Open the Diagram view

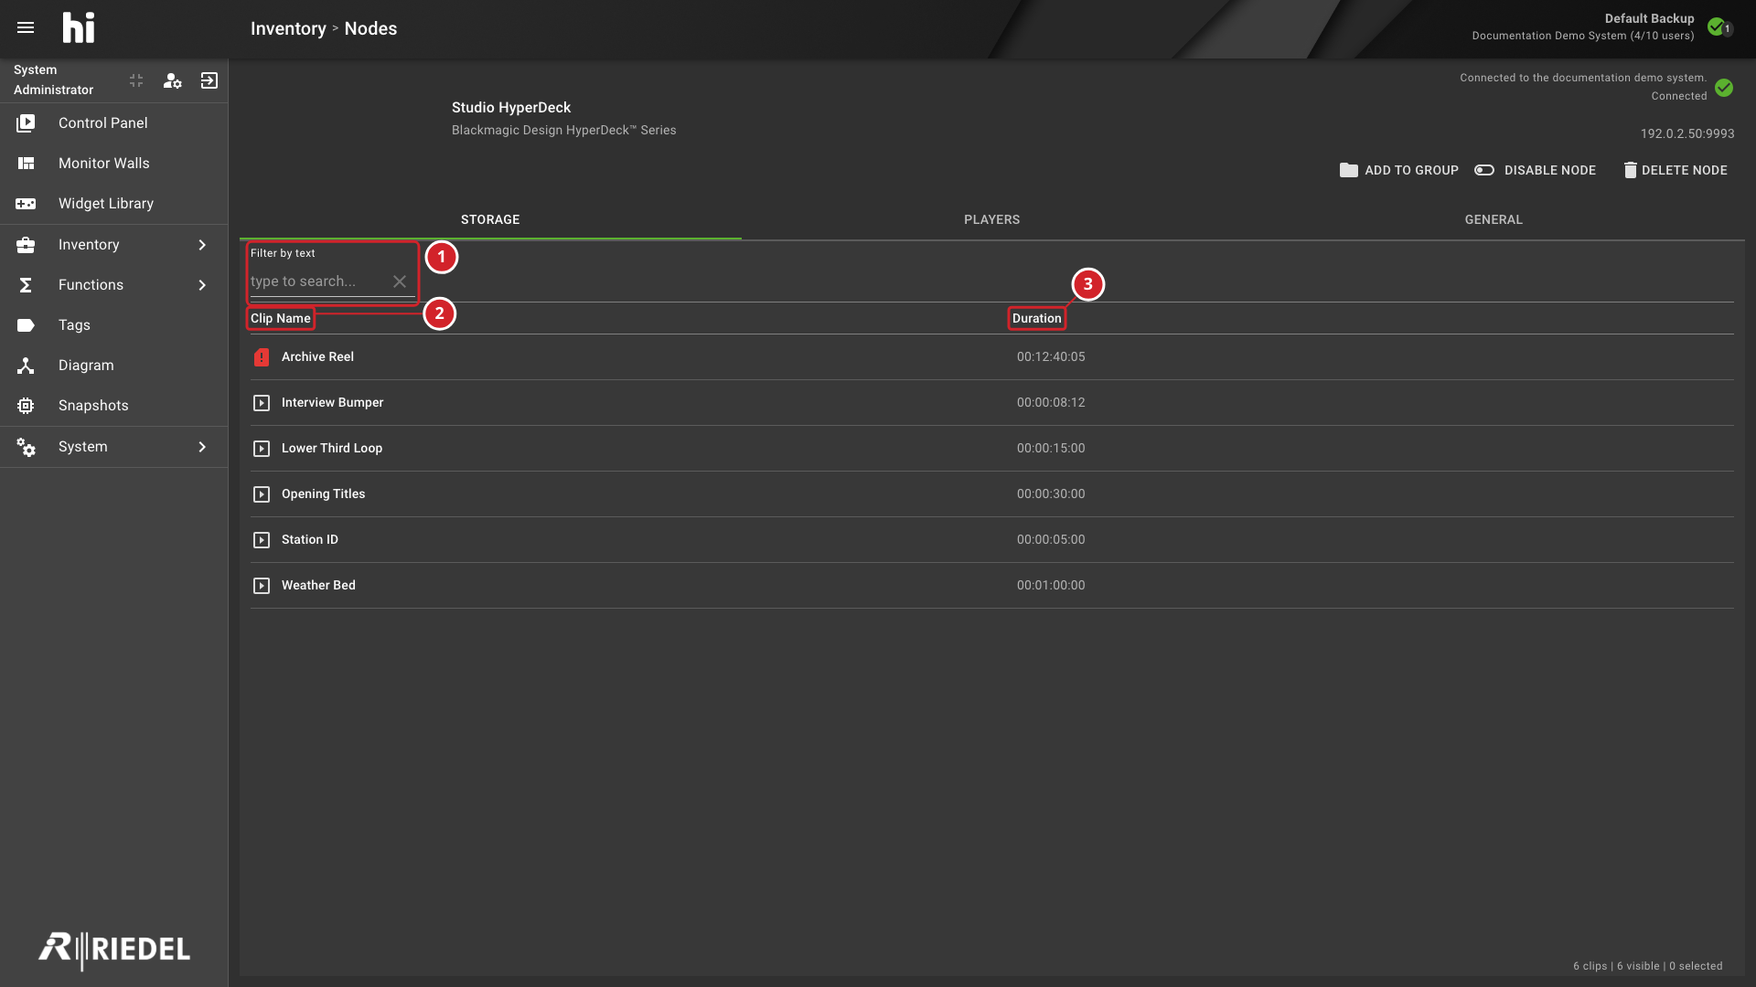(x=114, y=365)
